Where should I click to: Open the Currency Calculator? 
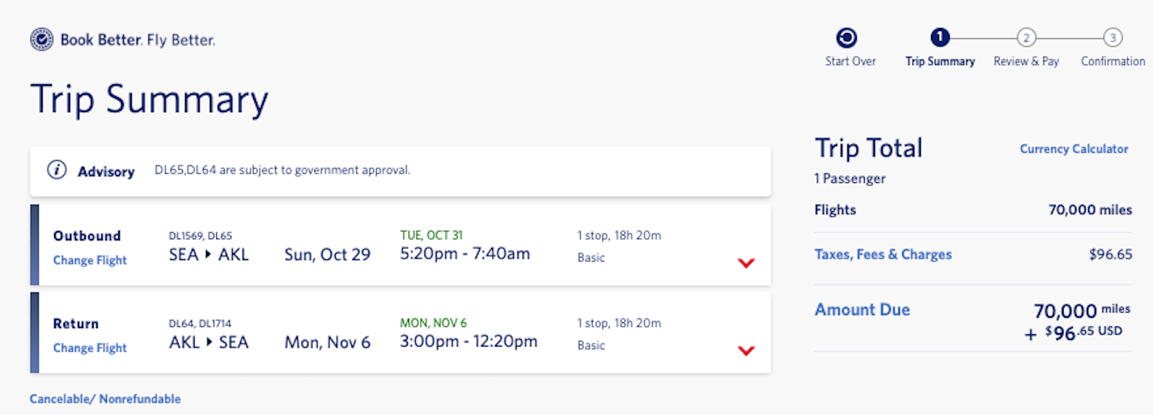tap(1074, 149)
